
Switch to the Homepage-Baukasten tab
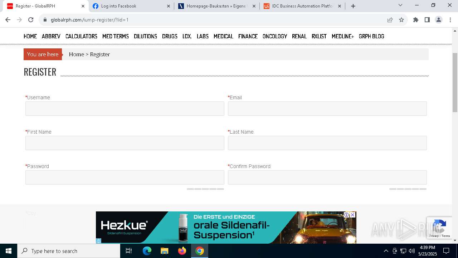pyautogui.click(x=217, y=6)
